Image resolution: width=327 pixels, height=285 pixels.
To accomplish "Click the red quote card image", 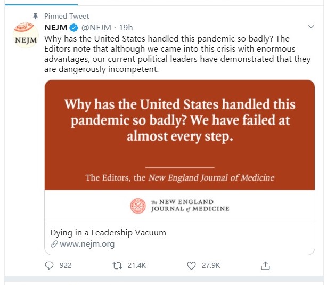I will 179,135.
